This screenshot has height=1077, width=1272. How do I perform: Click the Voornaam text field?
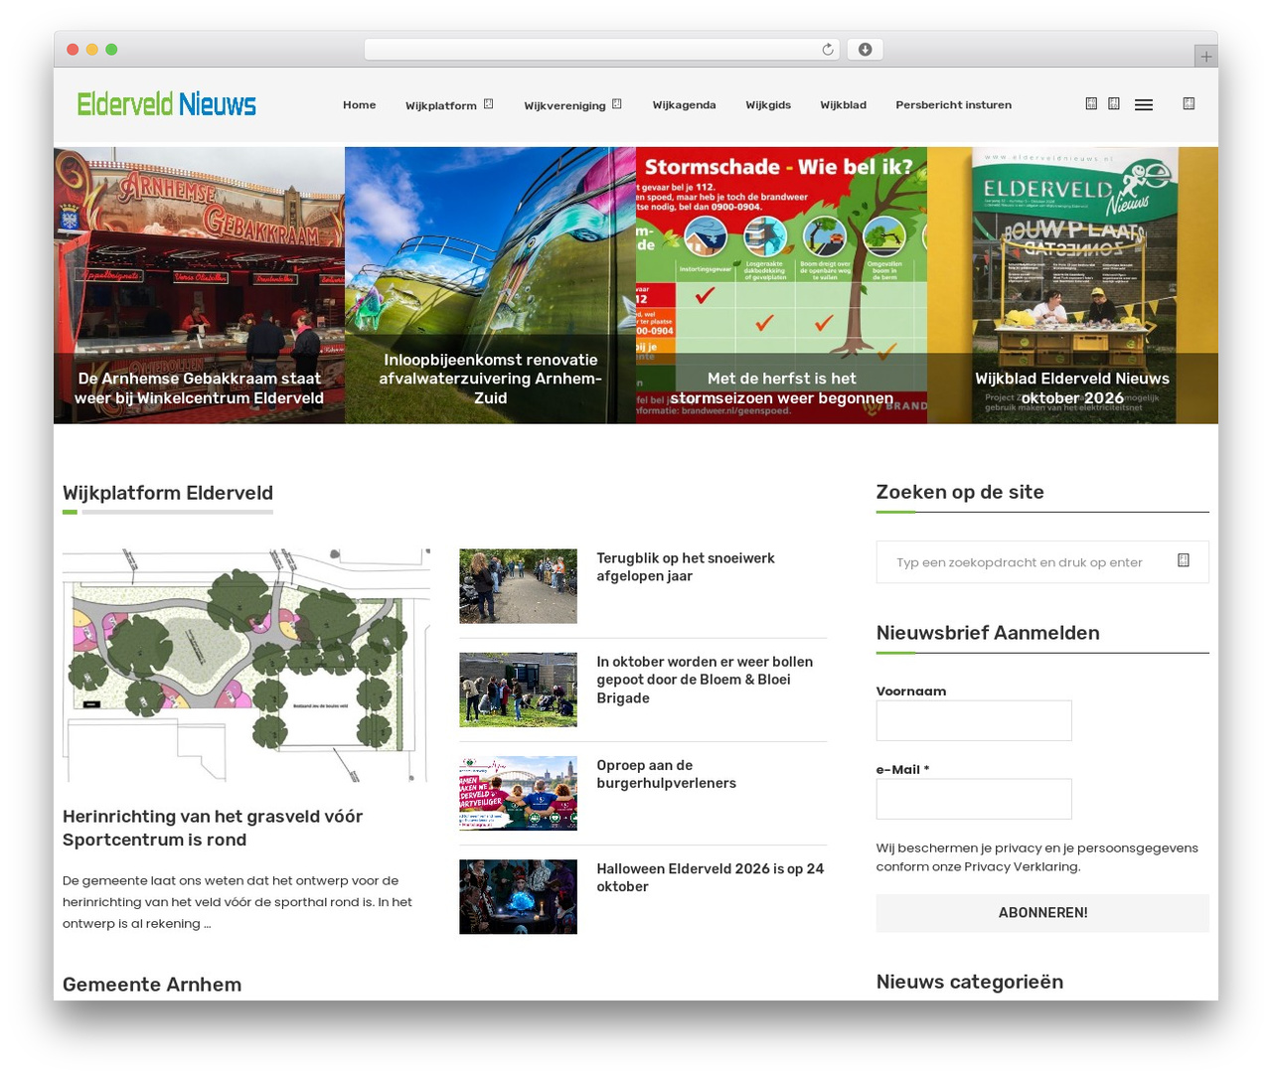[974, 720]
